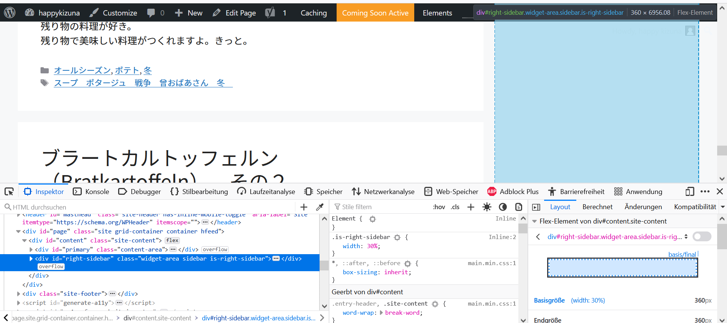Image resolution: width=727 pixels, height=323 pixels.
Task: Open the Customize link in the admin bar
Action: 113,12
